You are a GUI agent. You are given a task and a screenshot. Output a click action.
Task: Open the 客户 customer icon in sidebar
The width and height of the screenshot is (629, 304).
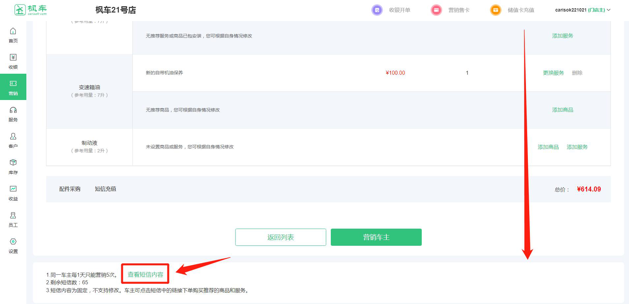click(13, 136)
